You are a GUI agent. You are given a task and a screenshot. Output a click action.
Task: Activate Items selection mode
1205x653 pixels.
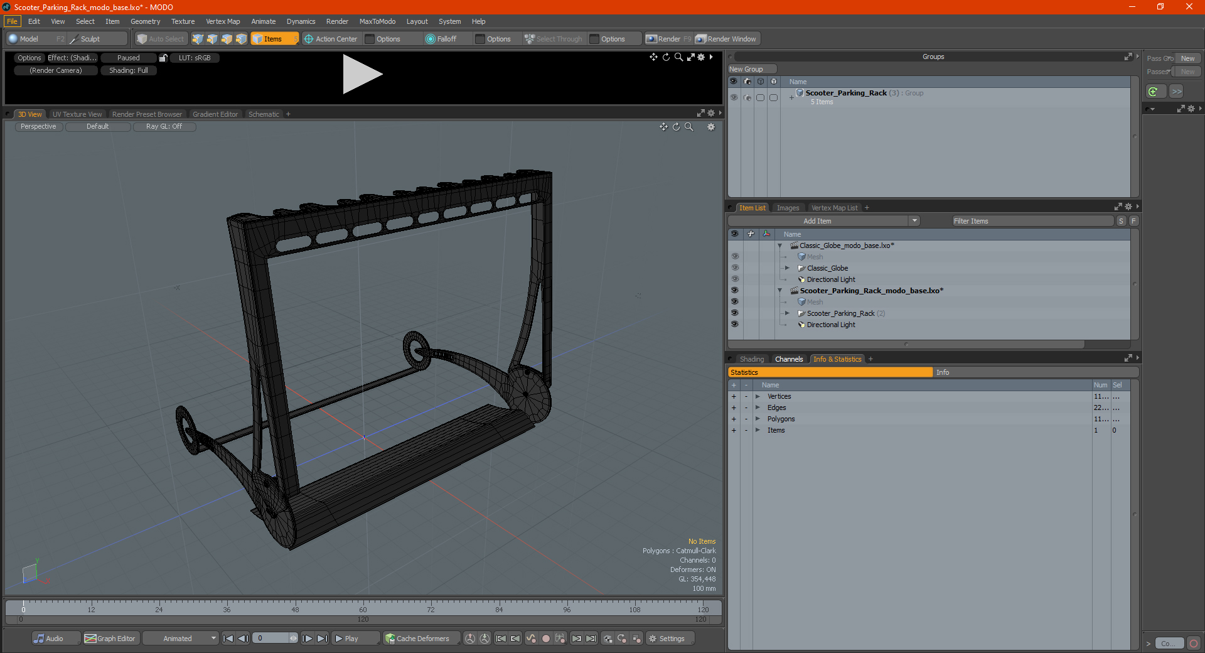point(274,39)
